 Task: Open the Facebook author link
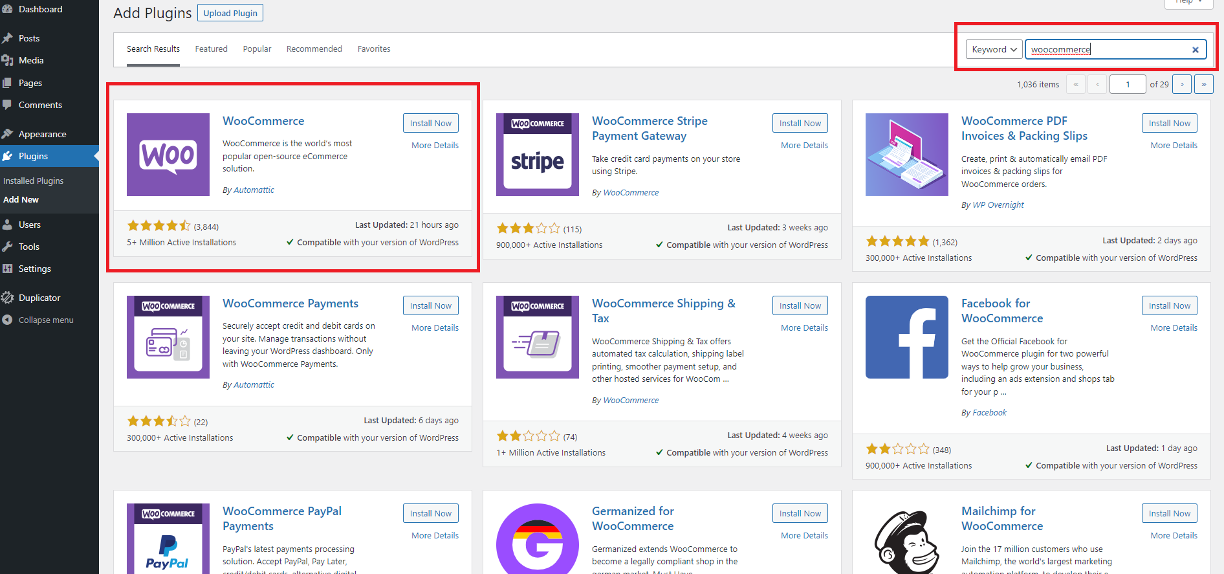pos(990,413)
